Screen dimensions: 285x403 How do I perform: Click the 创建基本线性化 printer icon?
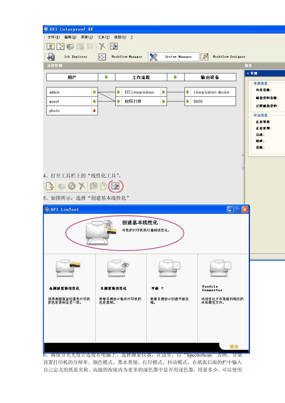pyautogui.click(x=100, y=232)
